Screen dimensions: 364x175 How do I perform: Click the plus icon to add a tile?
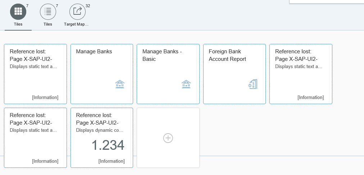[x=168, y=138]
